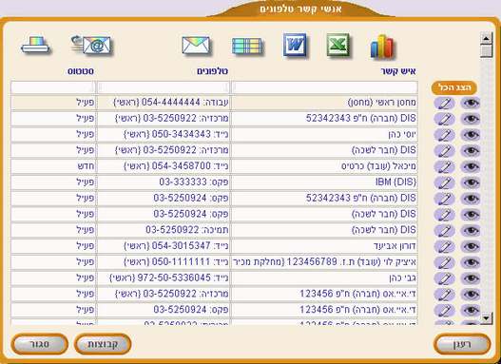Screen dimensions: 501x364
Task: Click the rainbow envelope mail icon
Action: pos(196,46)
